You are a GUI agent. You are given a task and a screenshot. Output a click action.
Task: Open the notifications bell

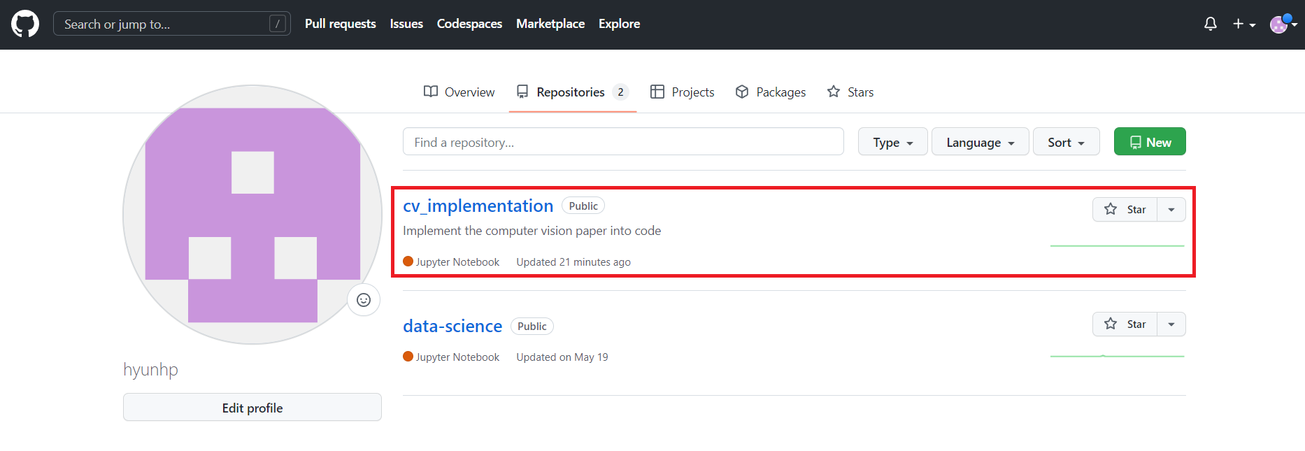pos(1211,24)
